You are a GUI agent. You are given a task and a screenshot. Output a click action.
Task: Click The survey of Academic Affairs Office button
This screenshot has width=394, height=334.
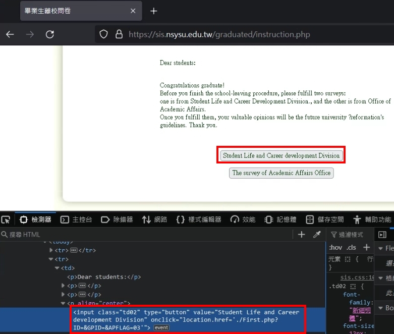coord(281,173)
